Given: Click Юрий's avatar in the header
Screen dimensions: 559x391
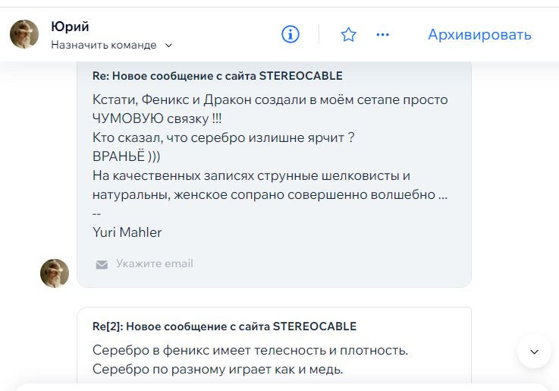Looking at the screenshot, I should pyautogui.click(x=24, y=34).
